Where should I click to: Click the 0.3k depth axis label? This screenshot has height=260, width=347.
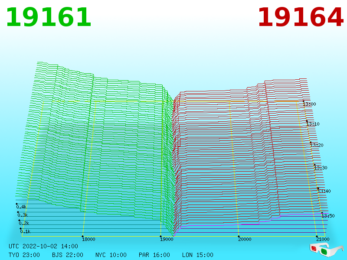click(23, 215)
